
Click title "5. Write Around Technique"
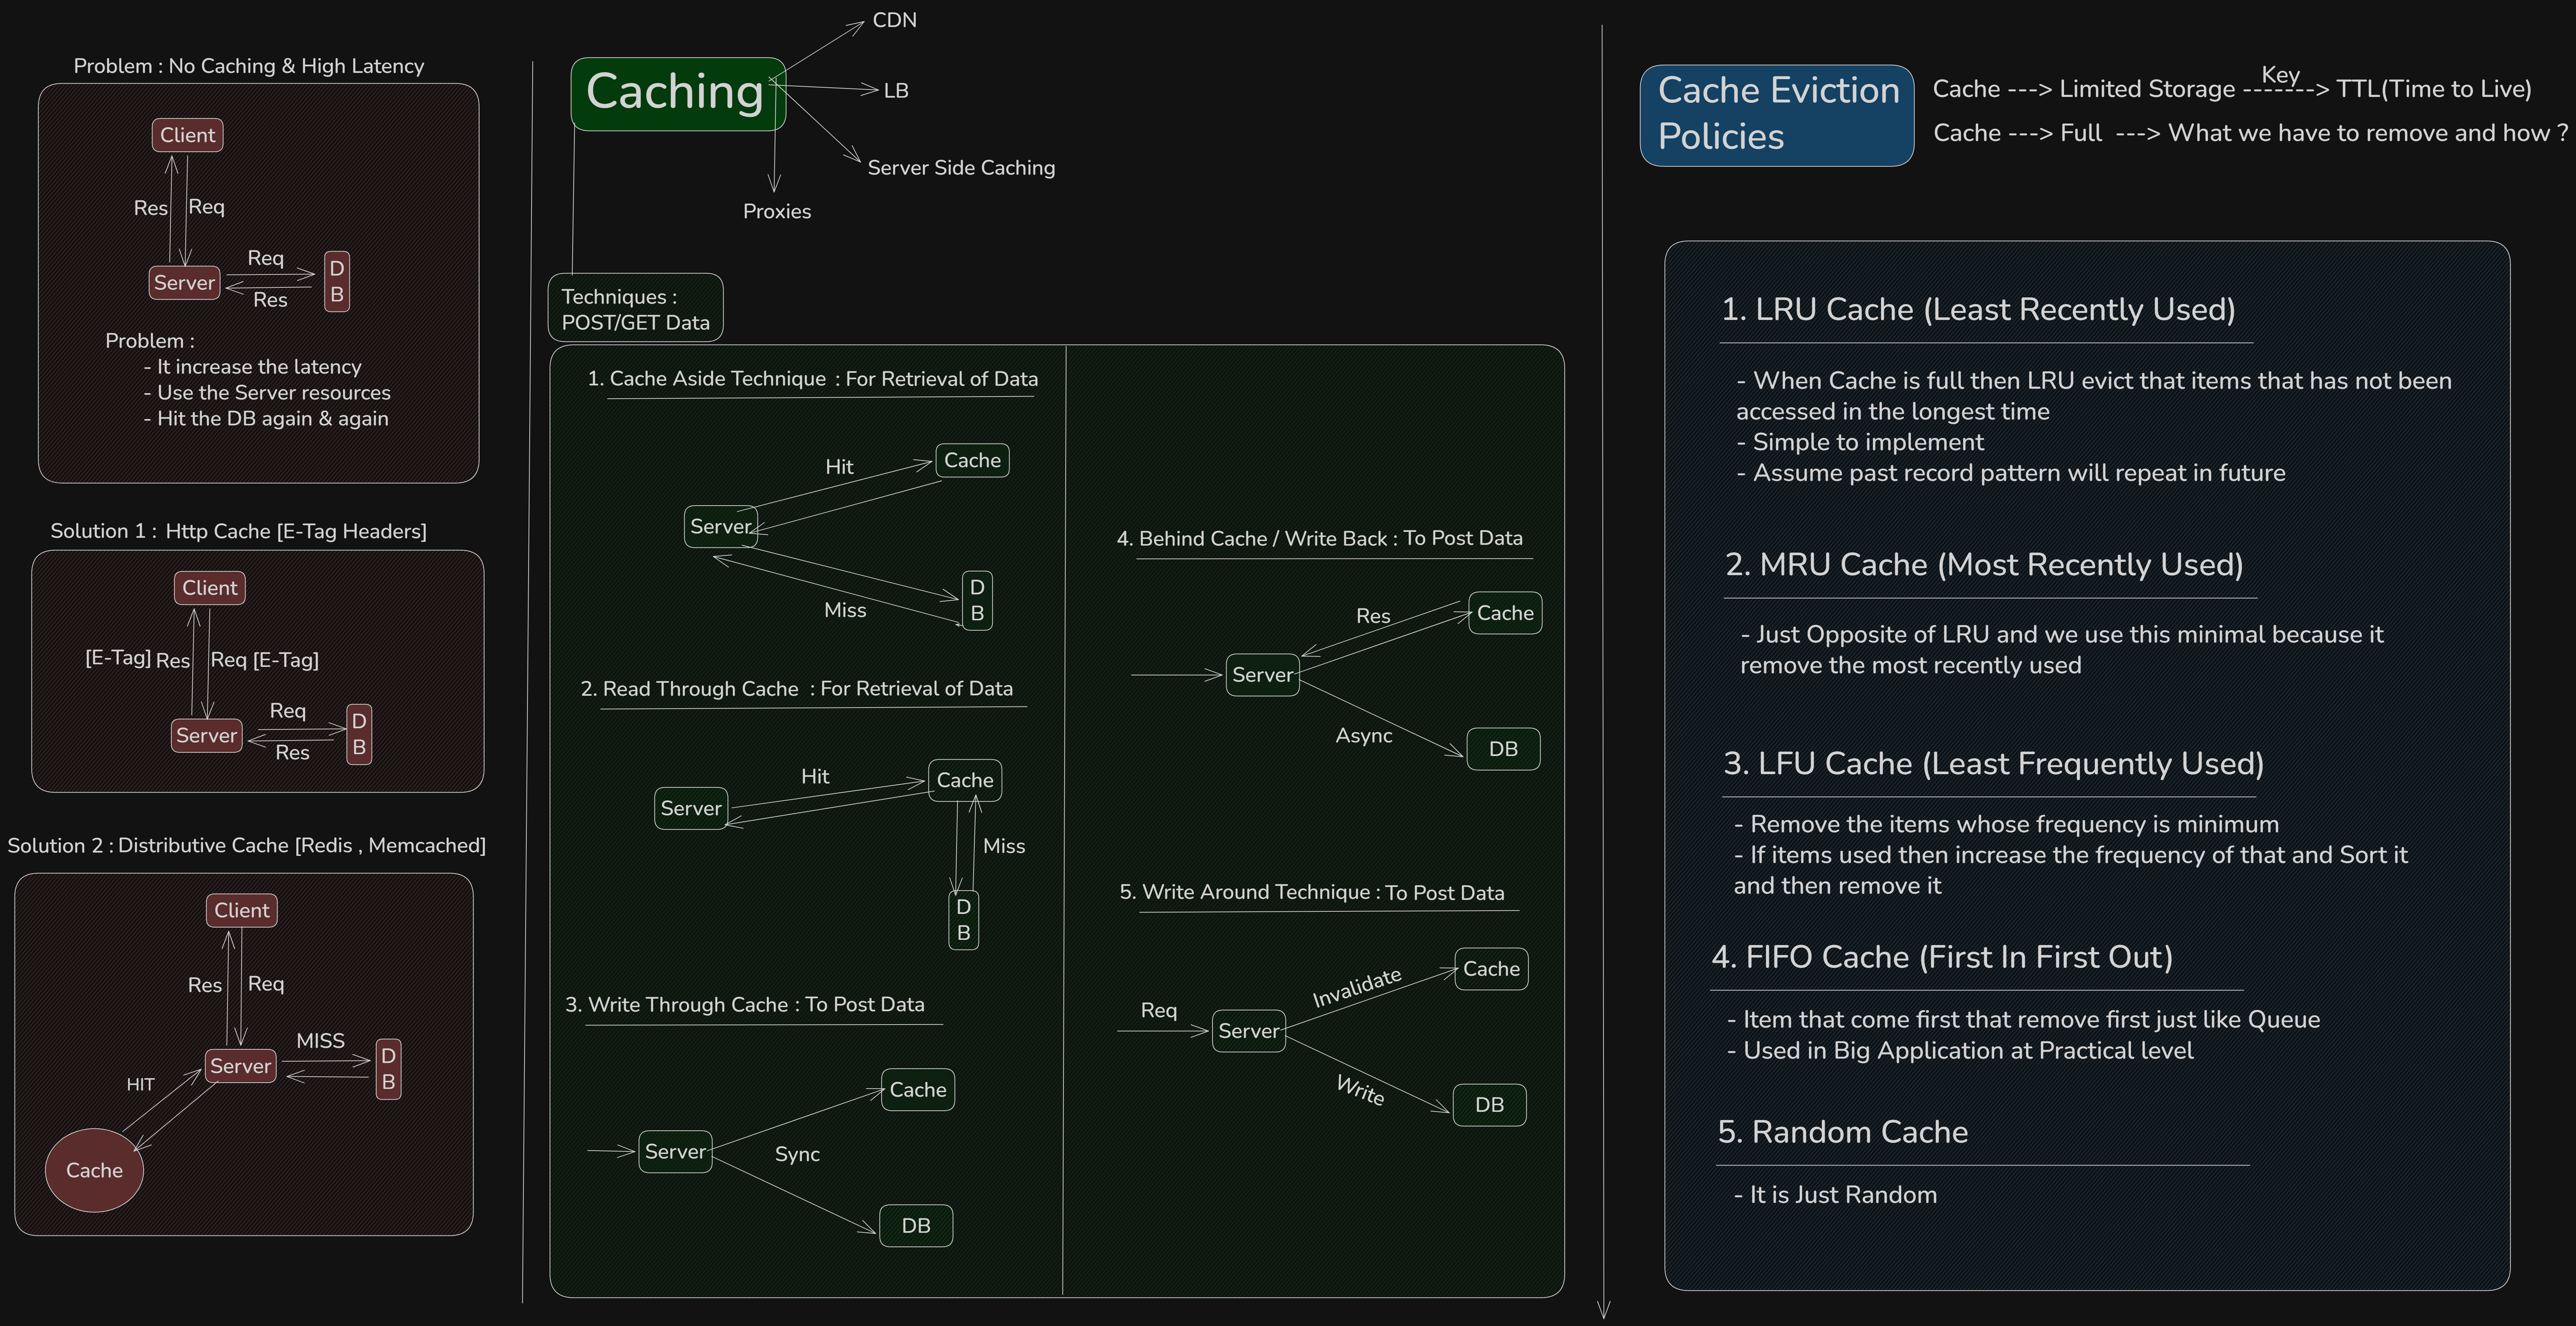click(1245, 892)
